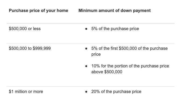Image resolution: width=179 pixels, height=101 pixels.
Task: Click the divider line below "$500,000 or less" row
Action: click(91, 43)
